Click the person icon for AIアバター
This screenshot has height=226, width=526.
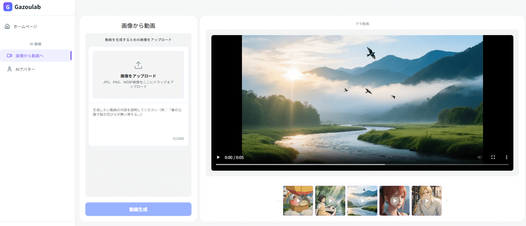click(10, 69)
